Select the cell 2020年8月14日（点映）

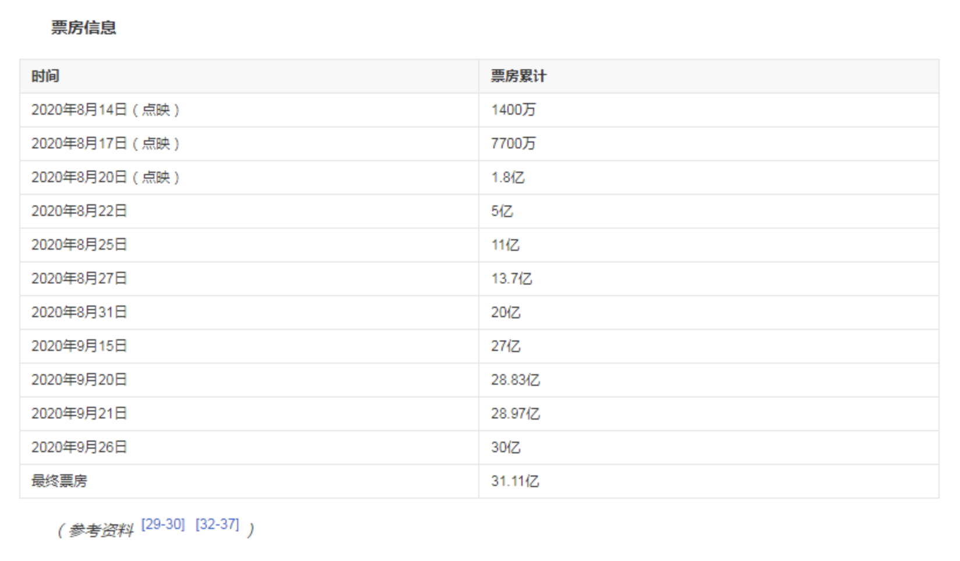pos(249,110)
